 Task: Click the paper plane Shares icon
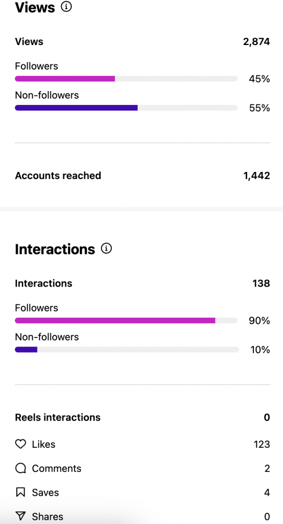pyautogui.click(x=20, y=516)
